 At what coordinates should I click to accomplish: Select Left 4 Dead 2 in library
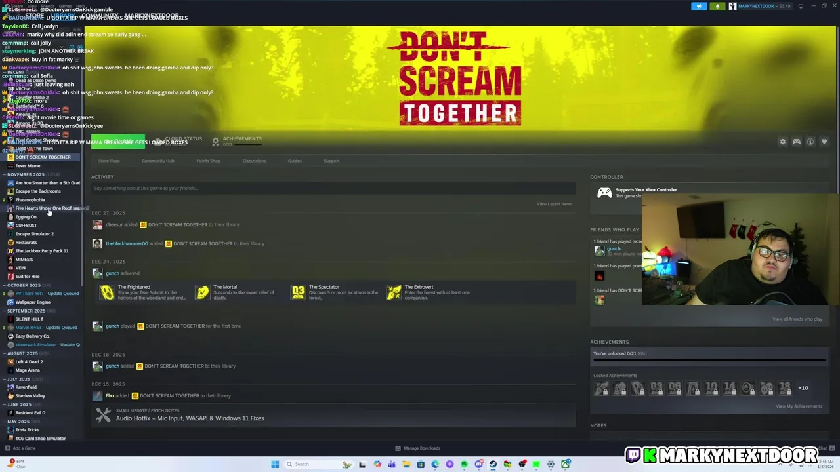pyautogui.click(x=29, y=362)
